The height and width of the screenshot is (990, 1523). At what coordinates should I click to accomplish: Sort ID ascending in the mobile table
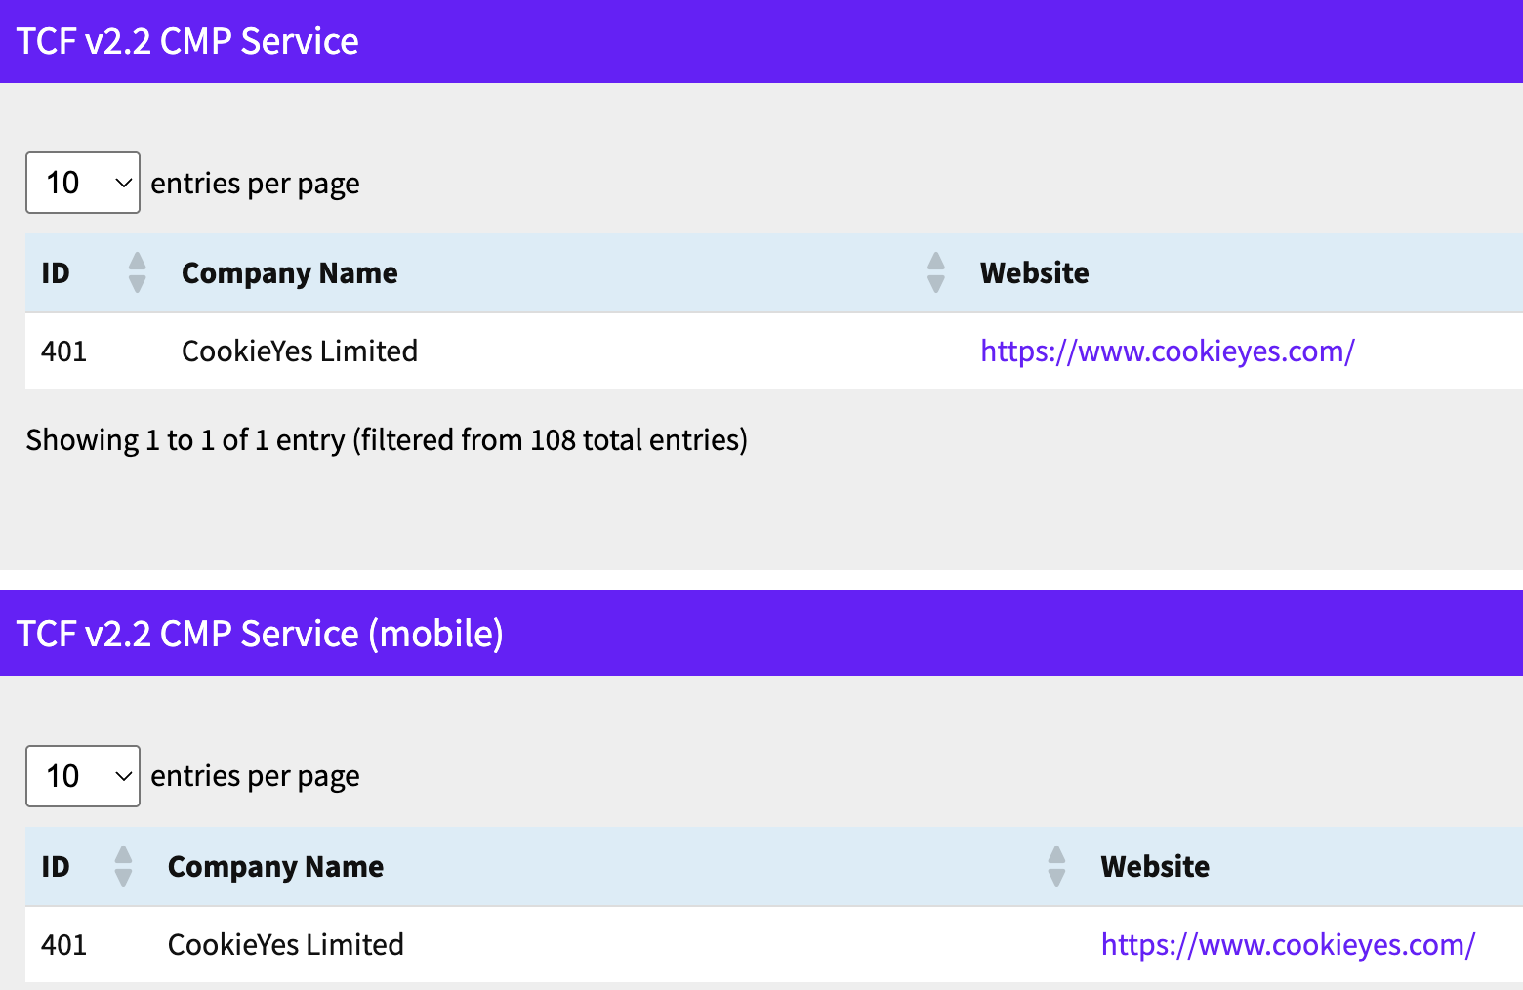[124, 855]
